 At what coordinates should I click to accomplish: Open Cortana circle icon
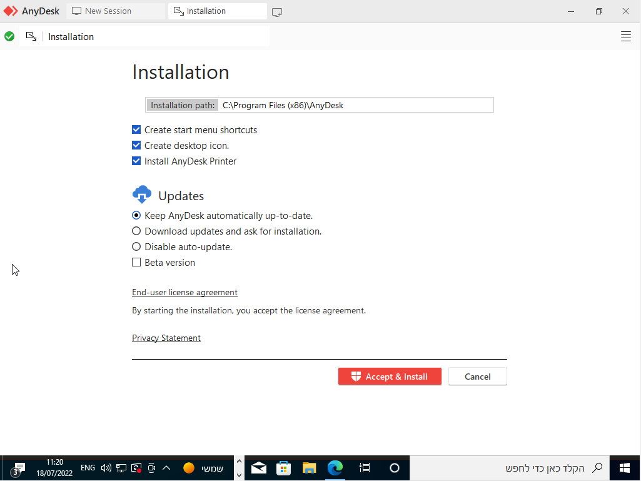395,468
